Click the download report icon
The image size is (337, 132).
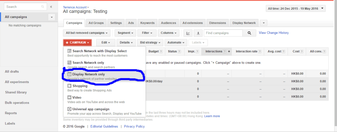coord(198,33)
